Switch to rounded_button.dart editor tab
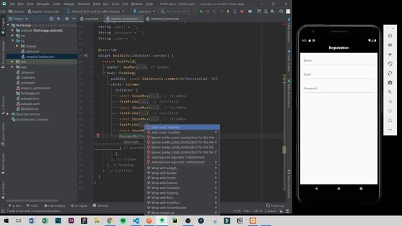The height and width of the screenshot is (226, 402). pos(164,19)
